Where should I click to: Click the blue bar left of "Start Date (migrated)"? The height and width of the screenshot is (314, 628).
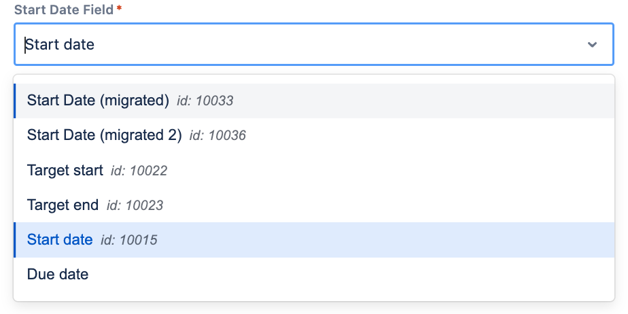(x=15, y=101)
